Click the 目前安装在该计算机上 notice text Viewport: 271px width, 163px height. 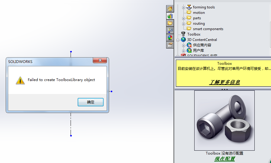[224, 69]
